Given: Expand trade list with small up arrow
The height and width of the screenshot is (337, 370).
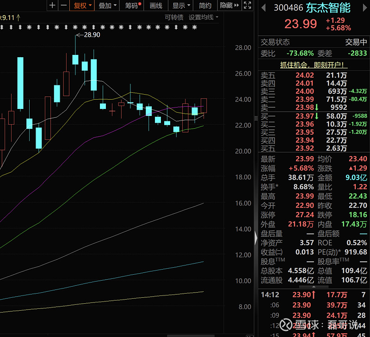Looking at the screenshot, I should pyautogui.click(x=314, y=287).
